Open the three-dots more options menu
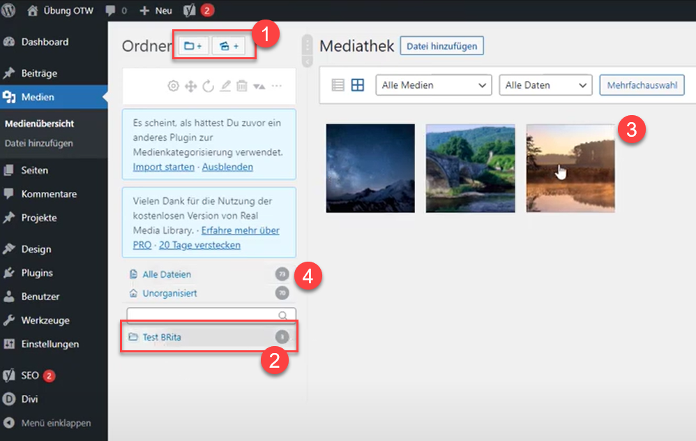The width and height of the screenshot is (696, 441). coord(277,86)
